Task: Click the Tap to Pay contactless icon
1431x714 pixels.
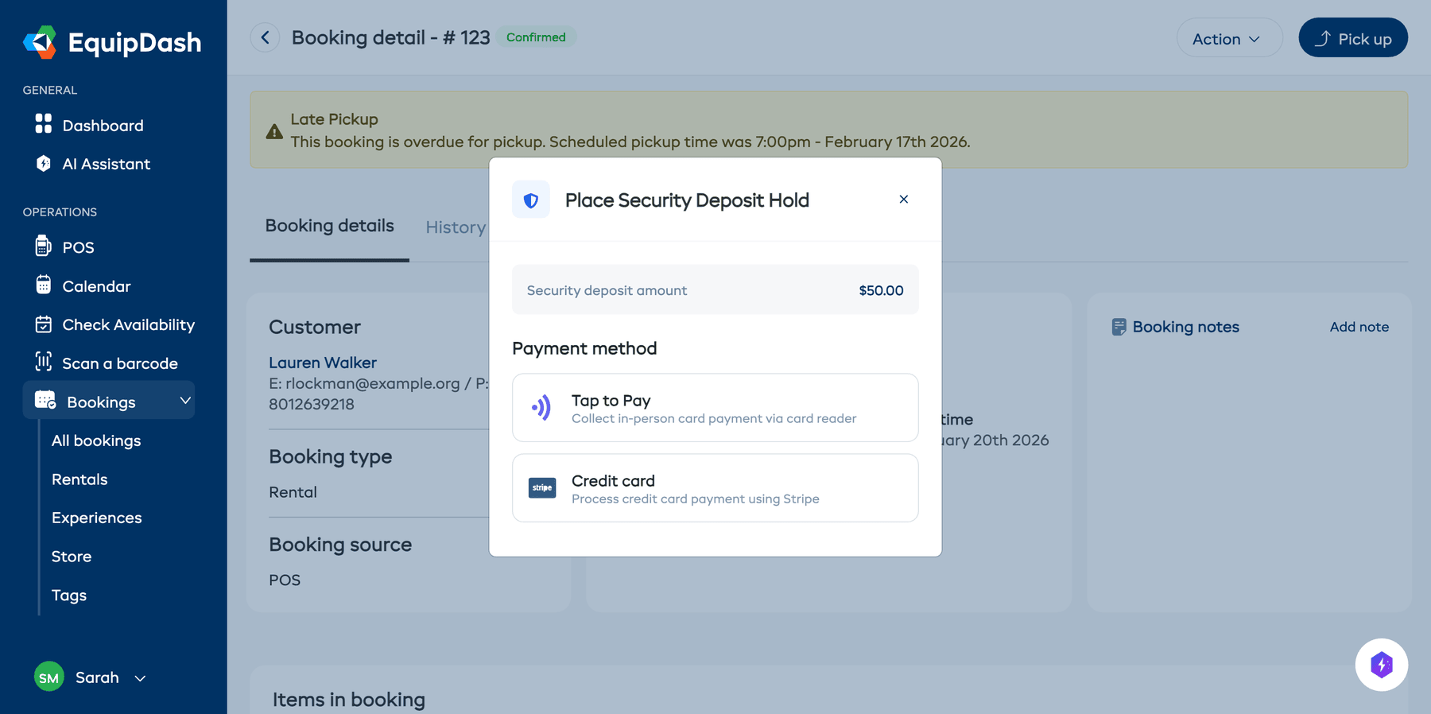Action: coord(541,408)
